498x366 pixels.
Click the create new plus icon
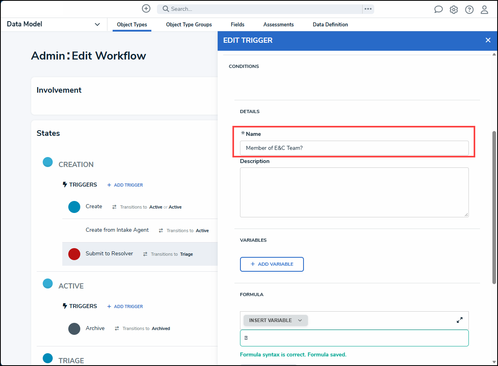click(146, 8)
